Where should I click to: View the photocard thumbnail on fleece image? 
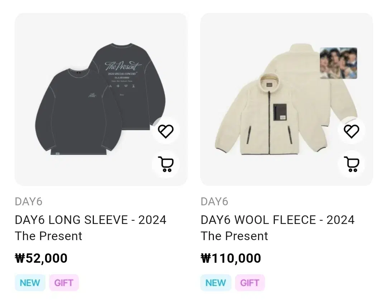tap(338, 63)
